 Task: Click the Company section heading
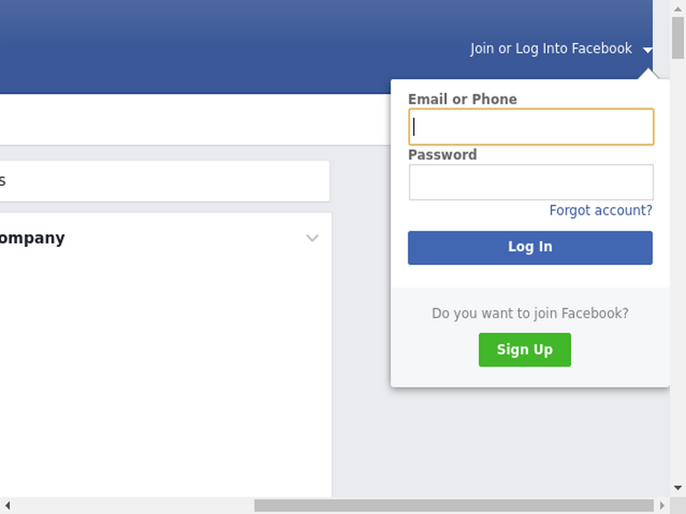pos(32,238)
